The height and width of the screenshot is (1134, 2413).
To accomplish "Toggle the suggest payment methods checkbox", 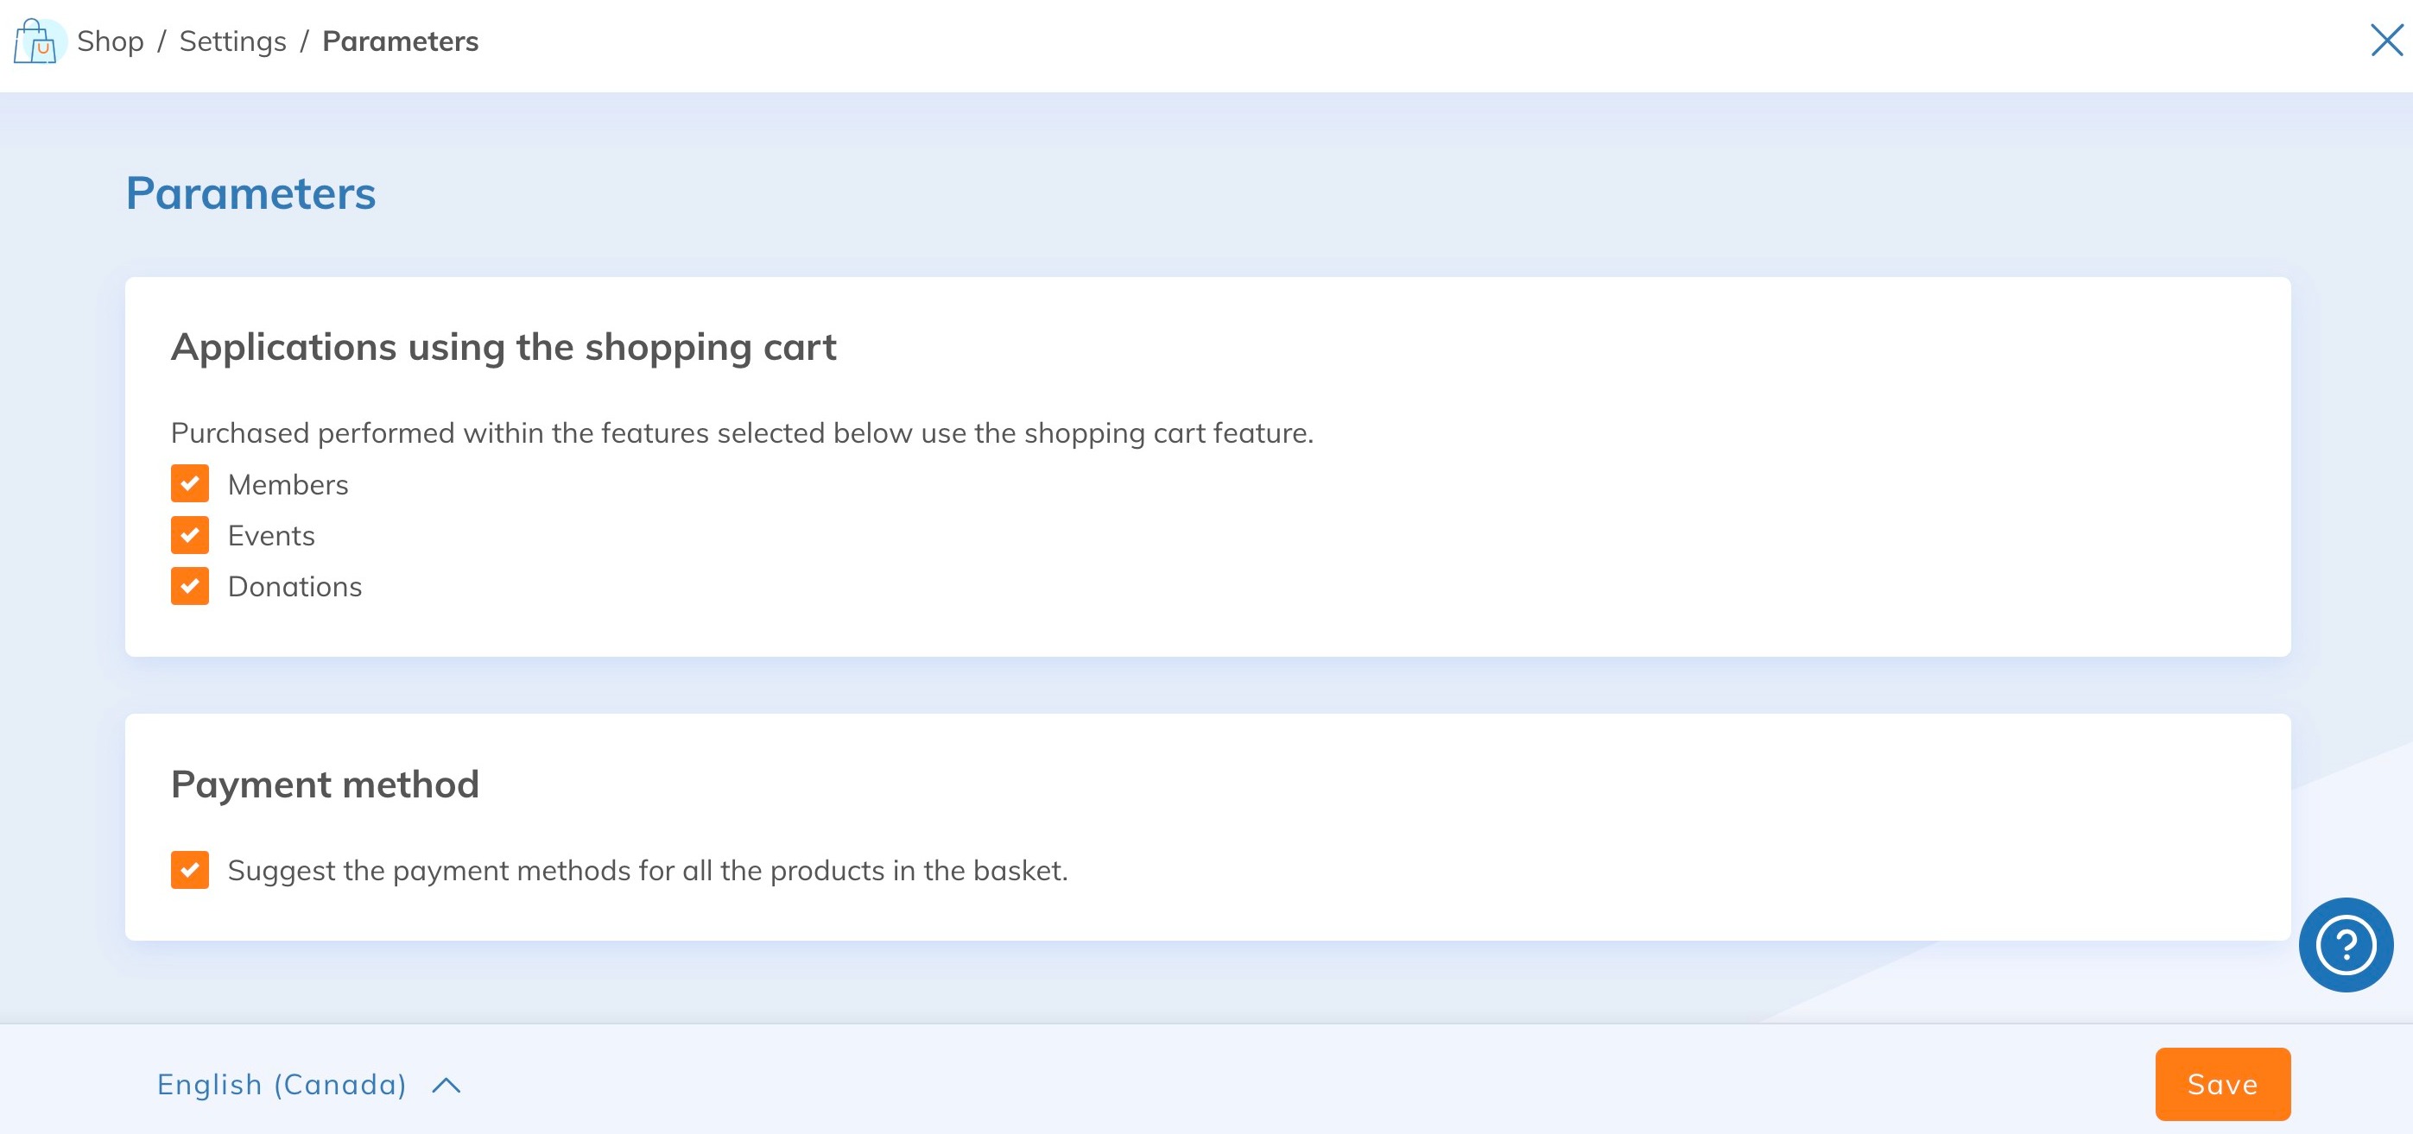I will [190, 871].
